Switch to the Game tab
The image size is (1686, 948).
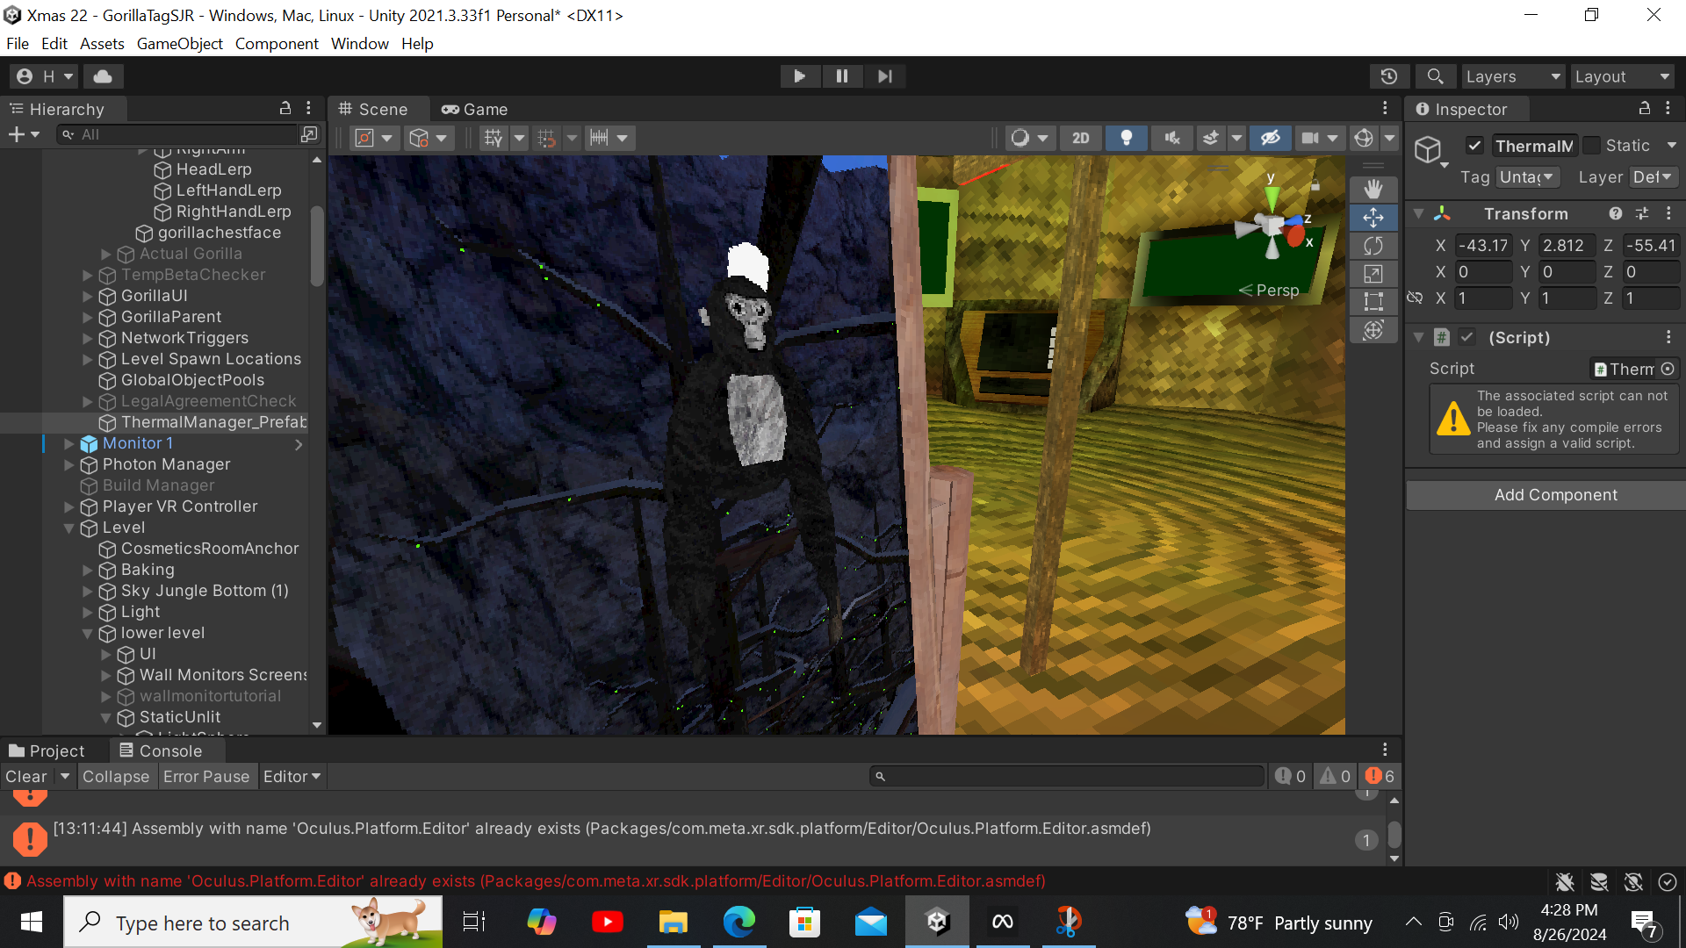(x=475, y=109)
